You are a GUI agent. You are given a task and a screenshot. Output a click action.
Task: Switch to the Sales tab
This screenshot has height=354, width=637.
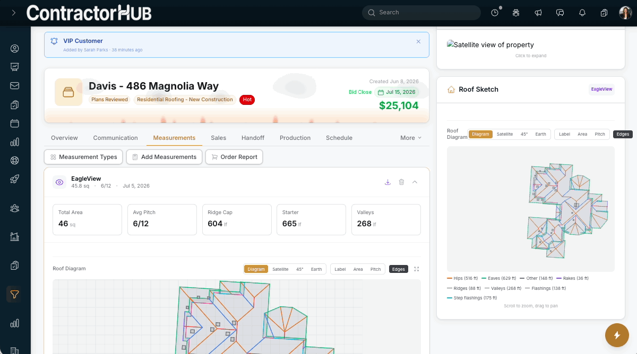click(x=218, y=138)
